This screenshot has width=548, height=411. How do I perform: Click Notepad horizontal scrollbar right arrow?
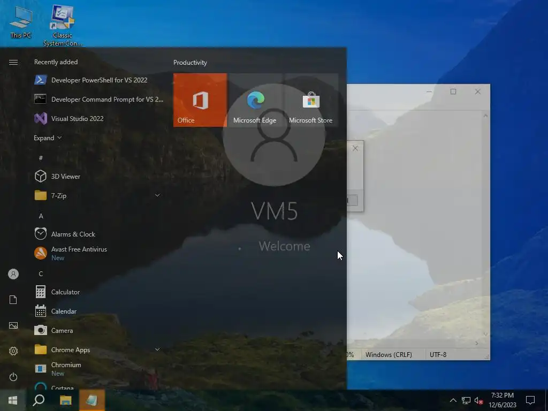pyautogui.click(x=477, y=343)
